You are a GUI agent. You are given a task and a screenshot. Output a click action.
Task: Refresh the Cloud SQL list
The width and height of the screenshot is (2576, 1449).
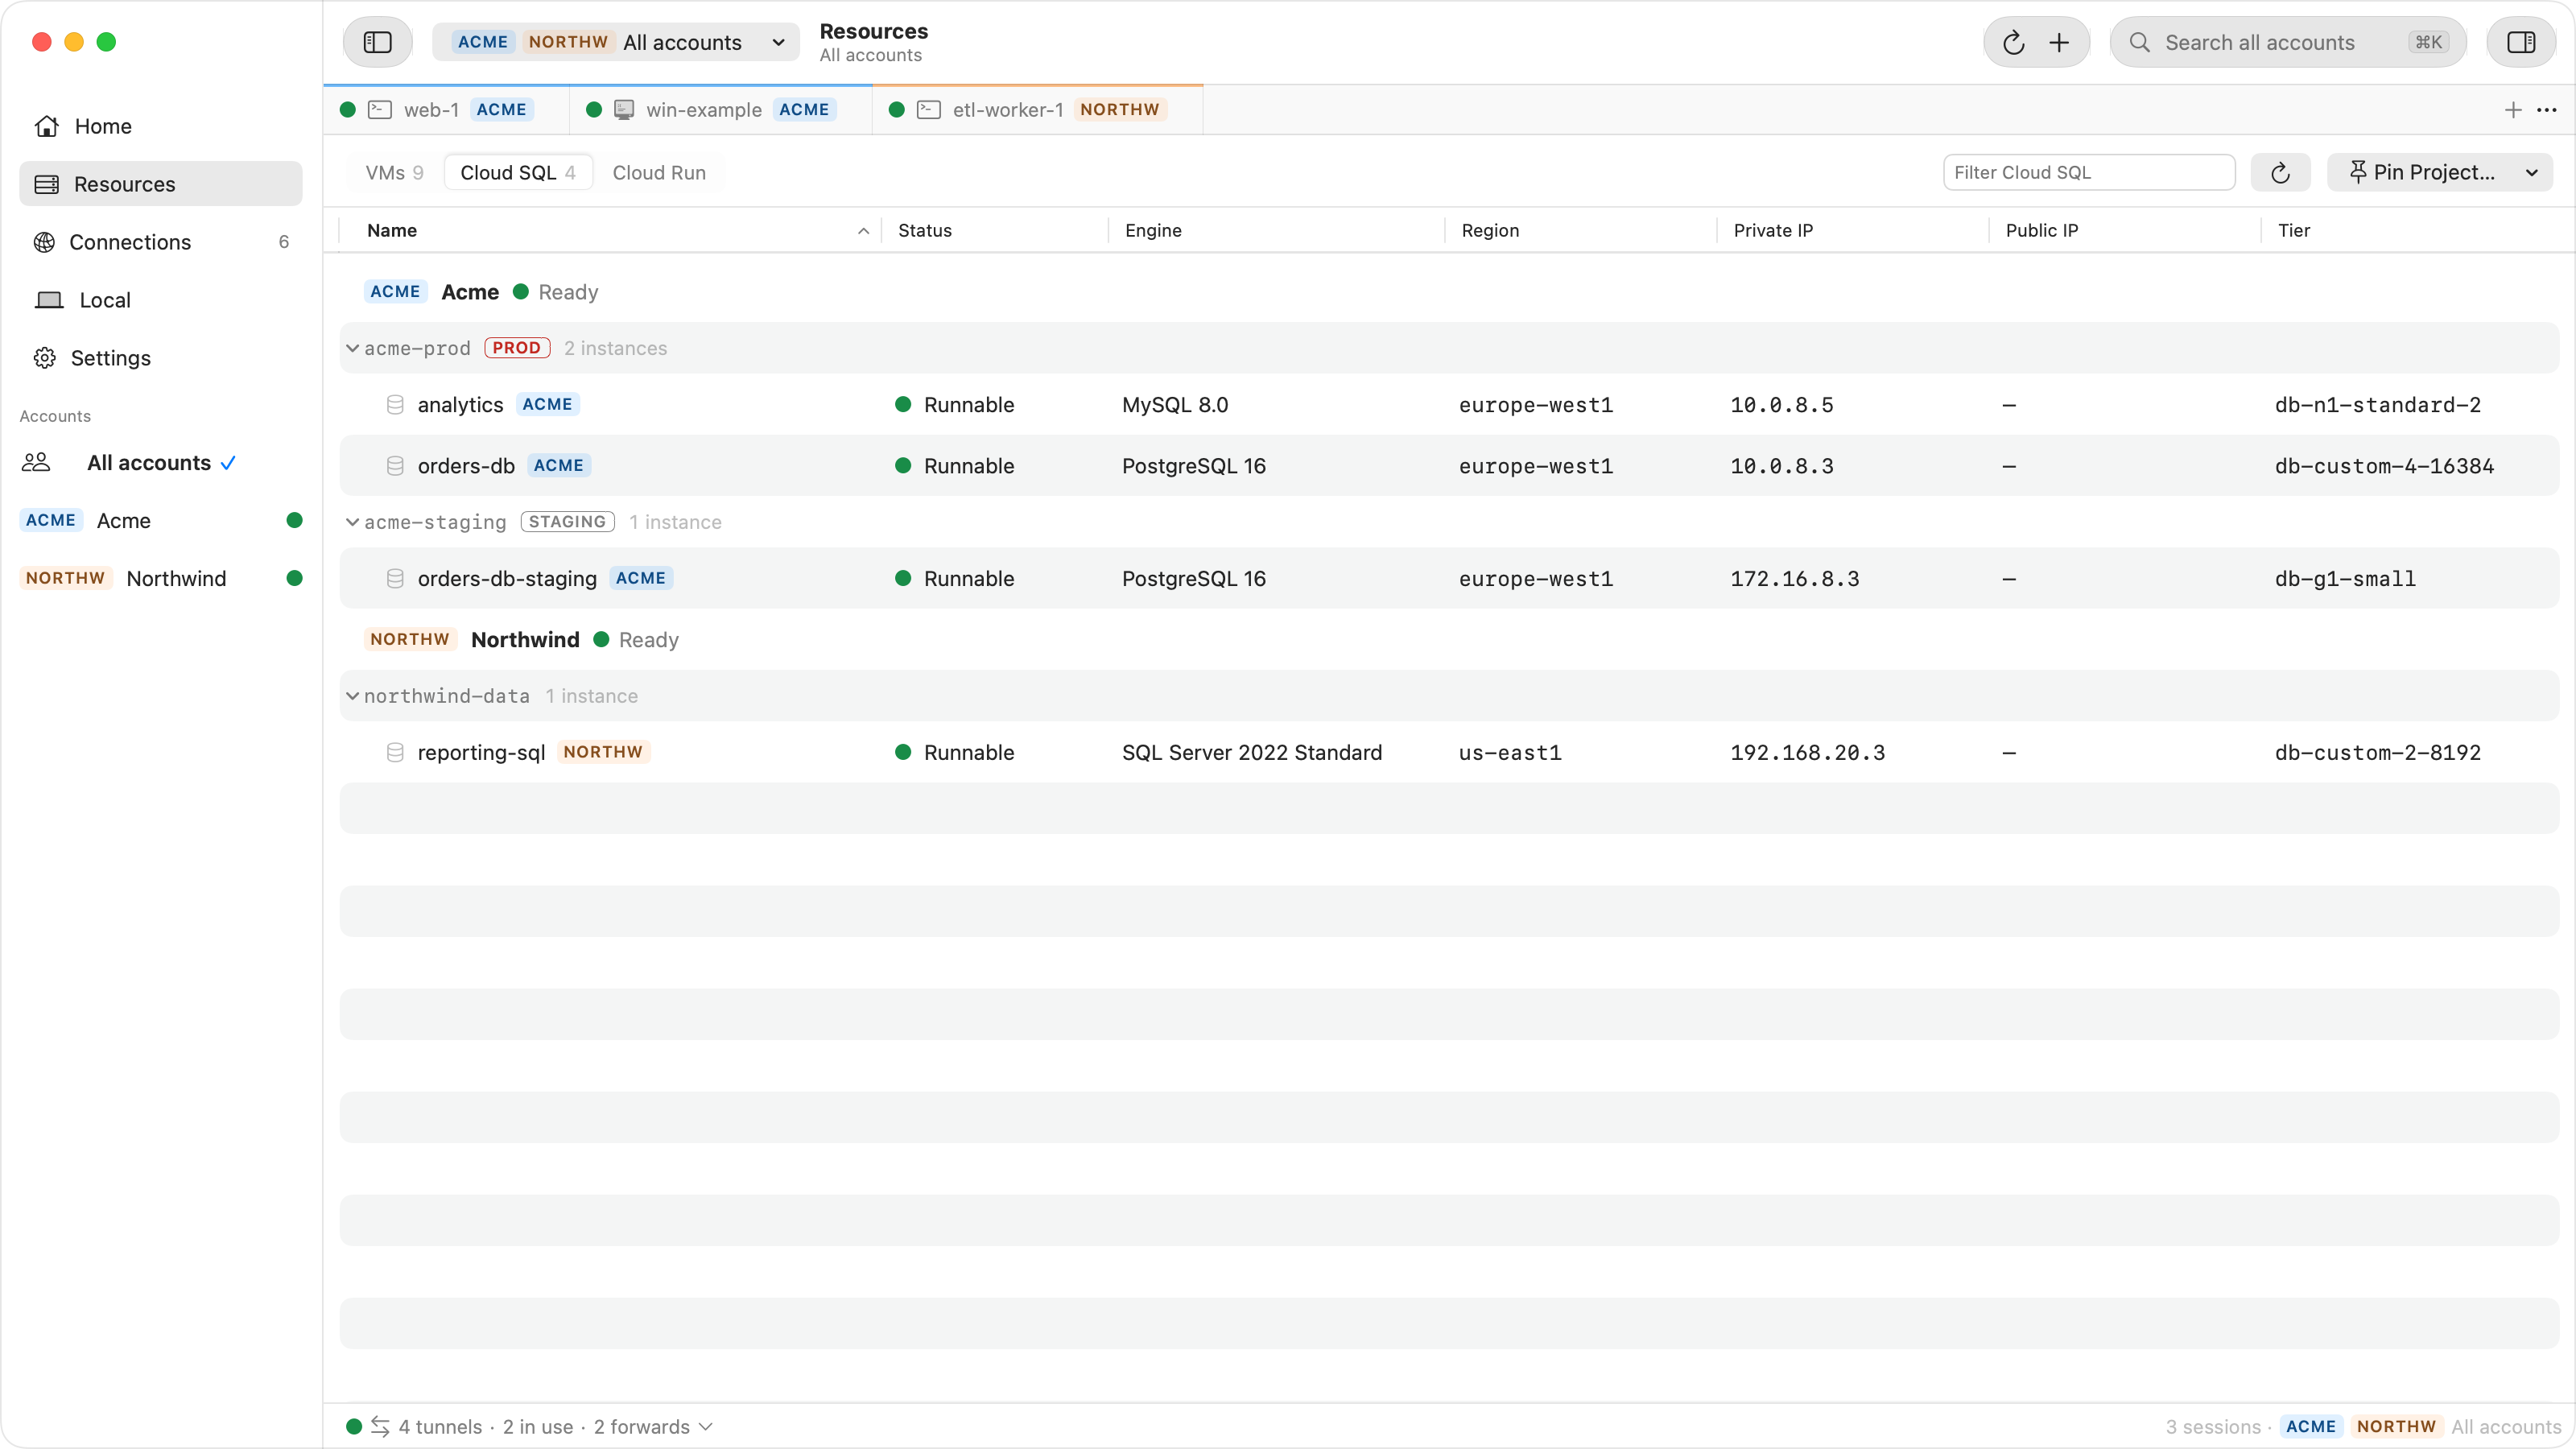coord(2280,173)
